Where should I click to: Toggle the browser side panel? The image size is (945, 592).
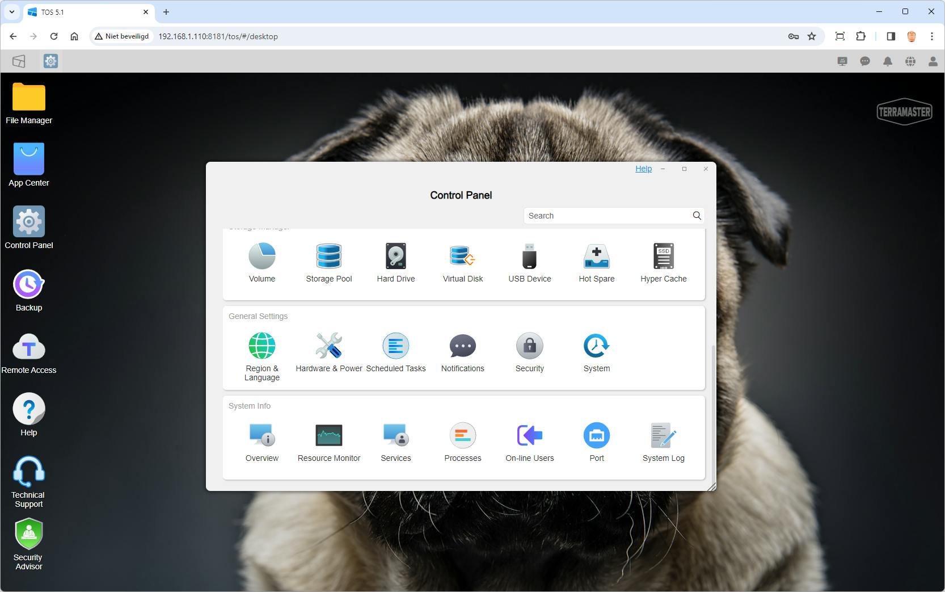point(891,36)
